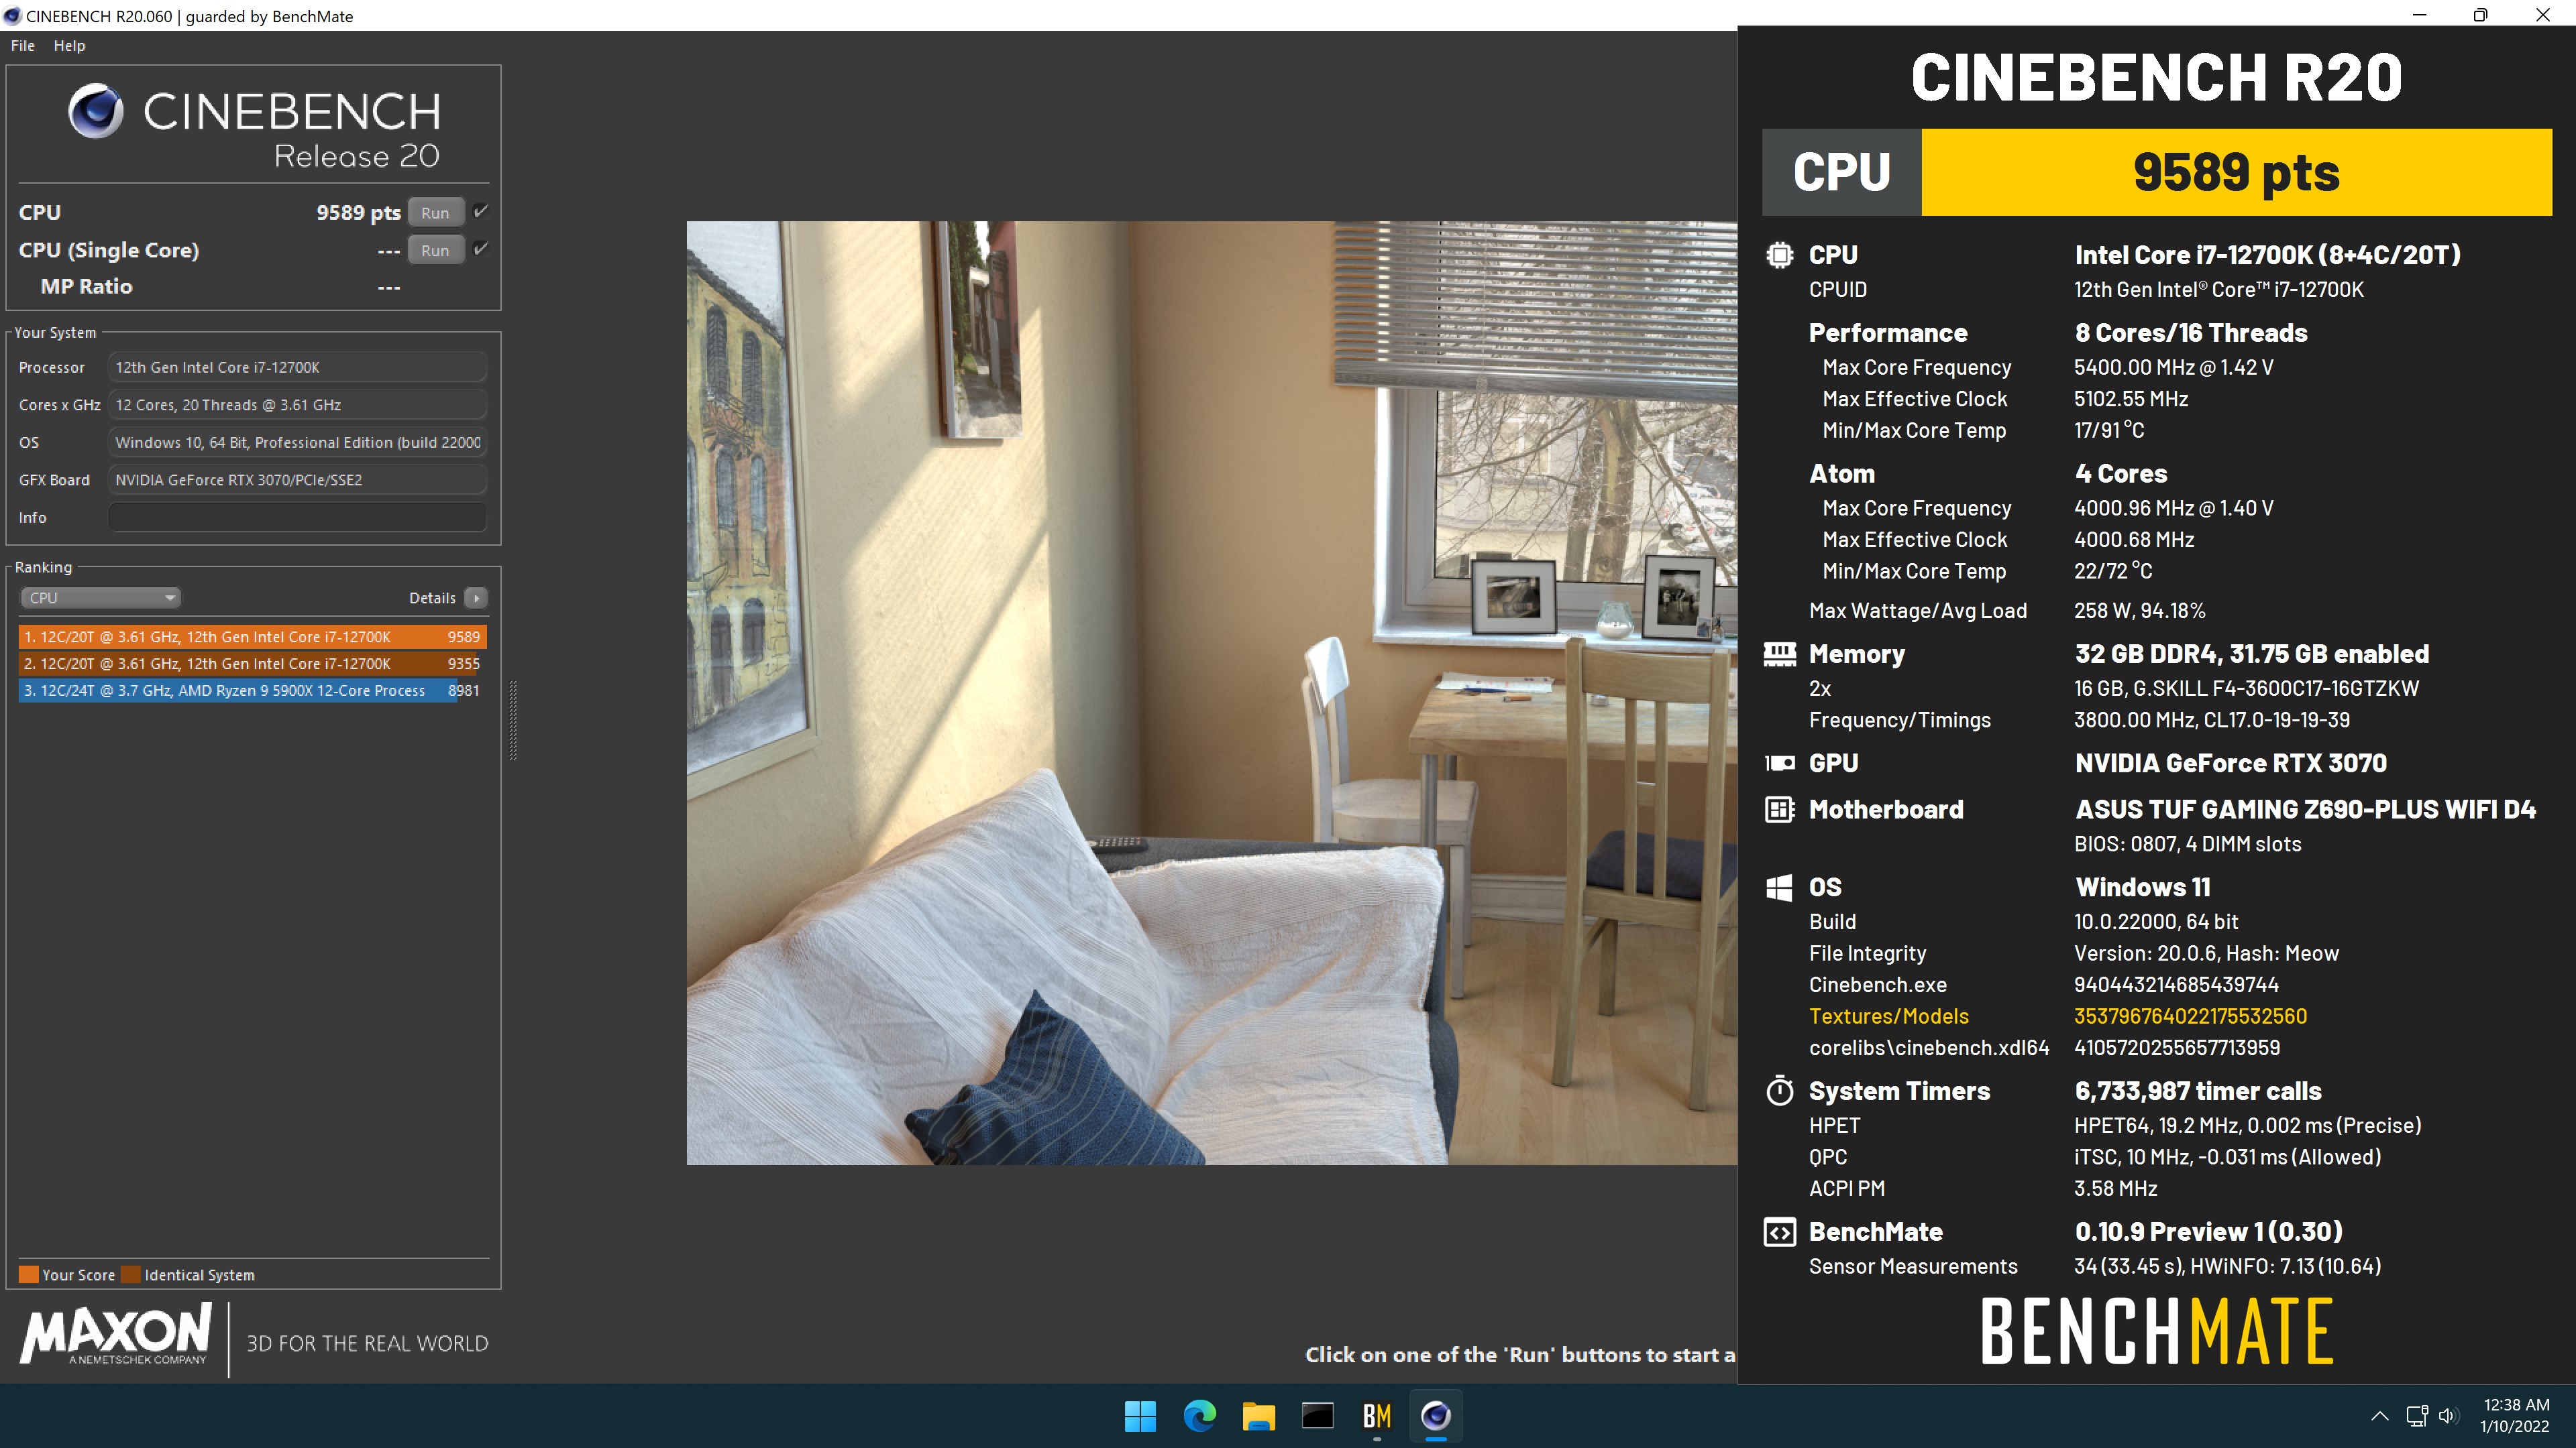Select the Cinebench taskbar icon

[x=1435, y=1415]
